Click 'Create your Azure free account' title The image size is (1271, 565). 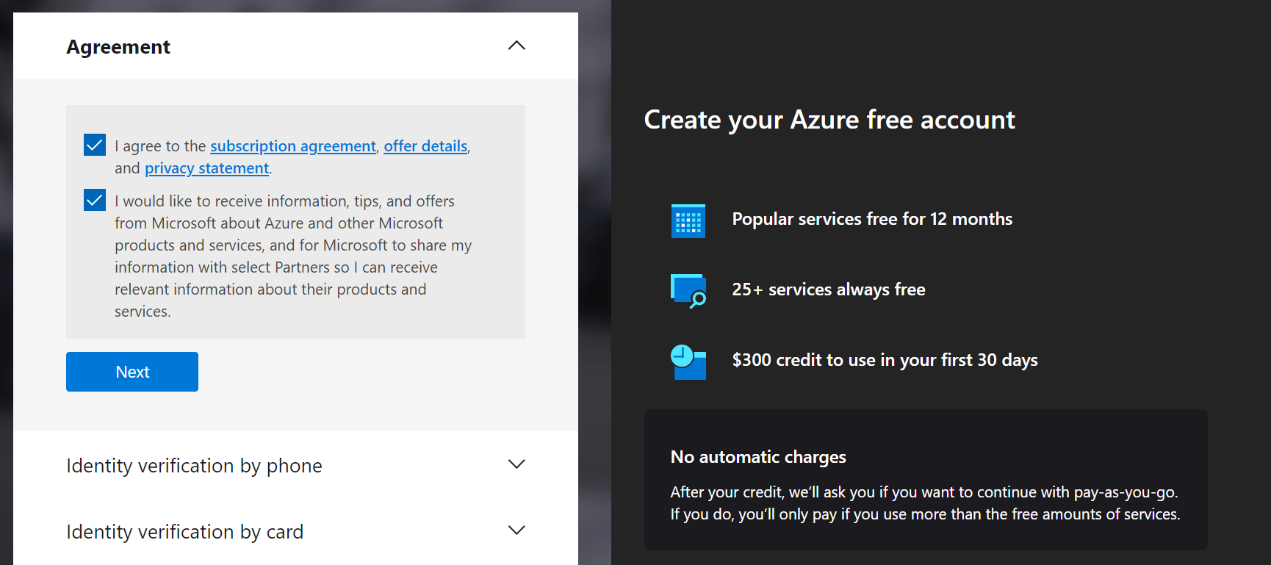(x=829, y=120)
